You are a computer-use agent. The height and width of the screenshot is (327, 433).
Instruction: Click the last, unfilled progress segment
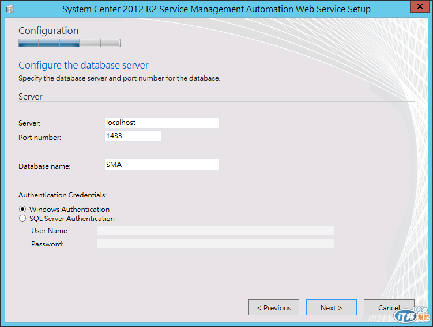tap(110, 43)
